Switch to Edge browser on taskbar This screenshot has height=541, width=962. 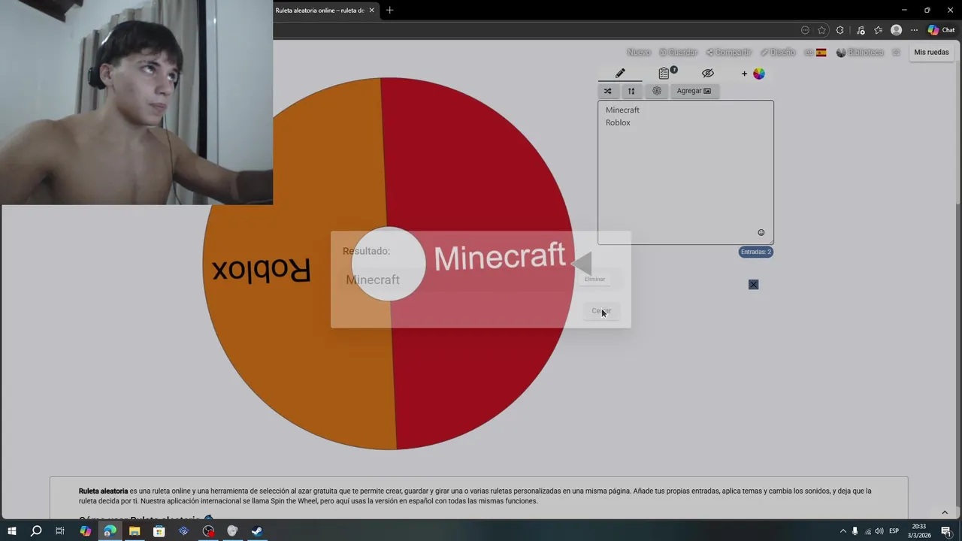click(x=110, y=531)
